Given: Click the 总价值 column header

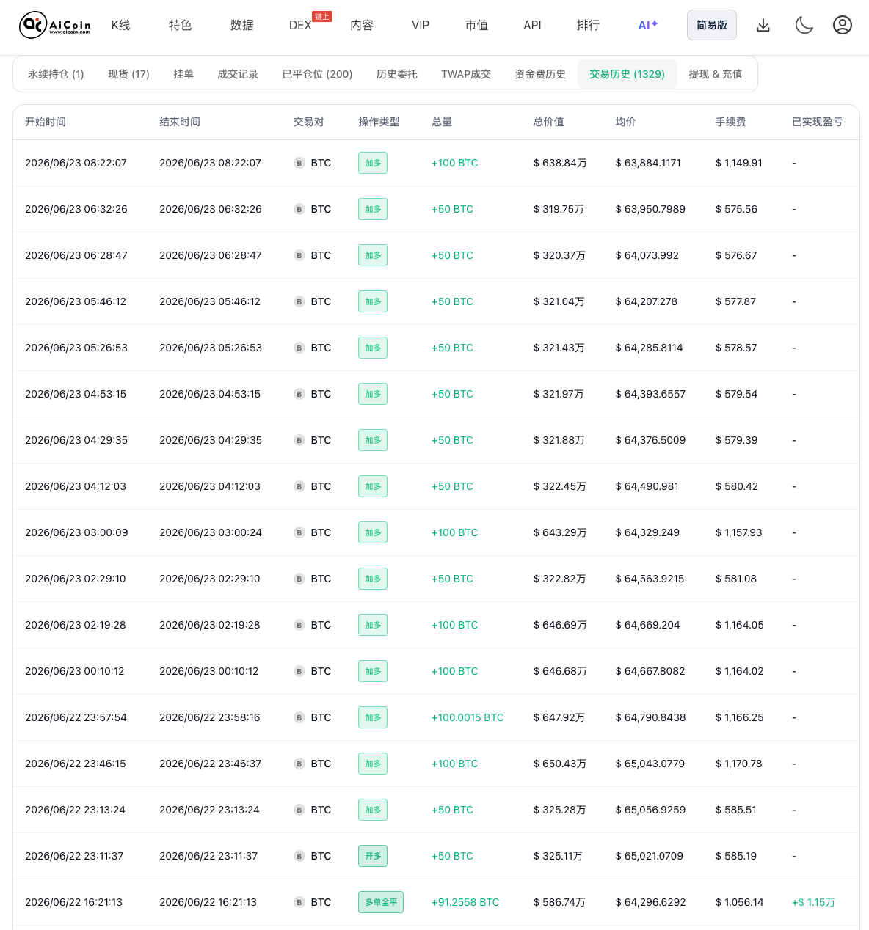Looking at the screenshot, I should click(x=549, y=122).
